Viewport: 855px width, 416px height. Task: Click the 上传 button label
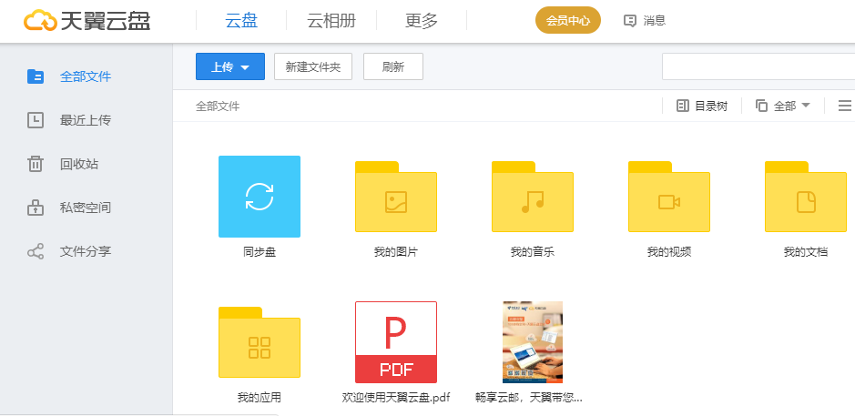(x=222, y=67)
